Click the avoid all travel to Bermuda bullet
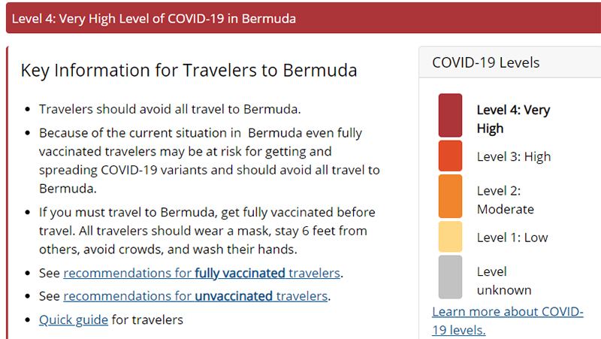The height and width of the screenshot is (339, 601). point(170,109)
